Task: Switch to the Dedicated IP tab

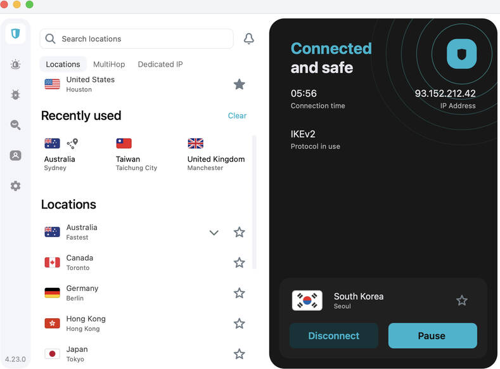Action: pos(160,64)
